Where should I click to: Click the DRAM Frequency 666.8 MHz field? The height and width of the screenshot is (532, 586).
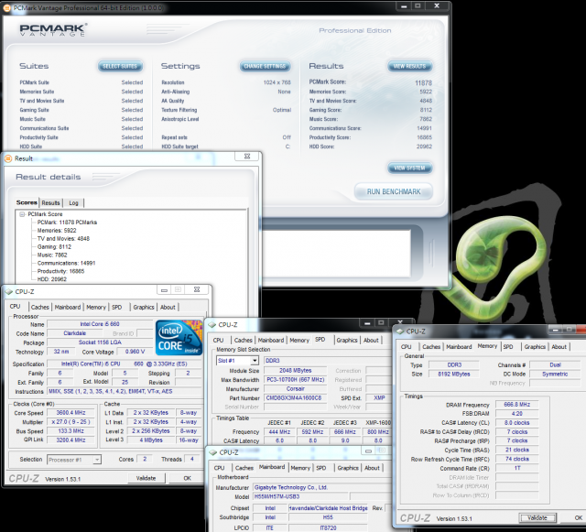coord(516,405)
